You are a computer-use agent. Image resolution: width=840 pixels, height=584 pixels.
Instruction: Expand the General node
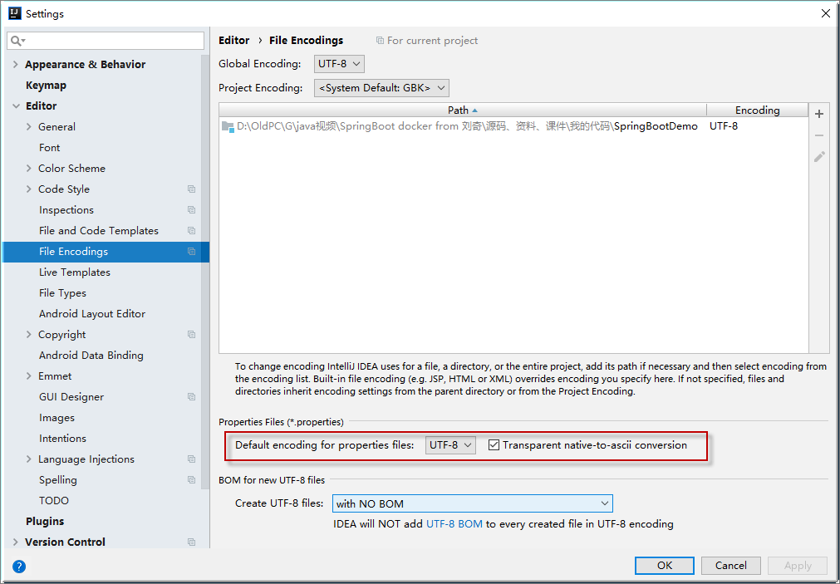[29, 127]
